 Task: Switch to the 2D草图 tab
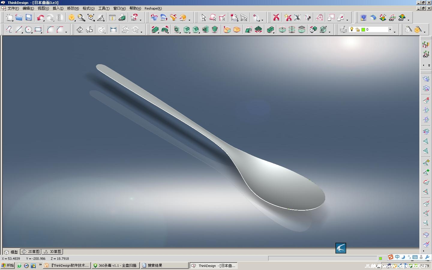31,252
